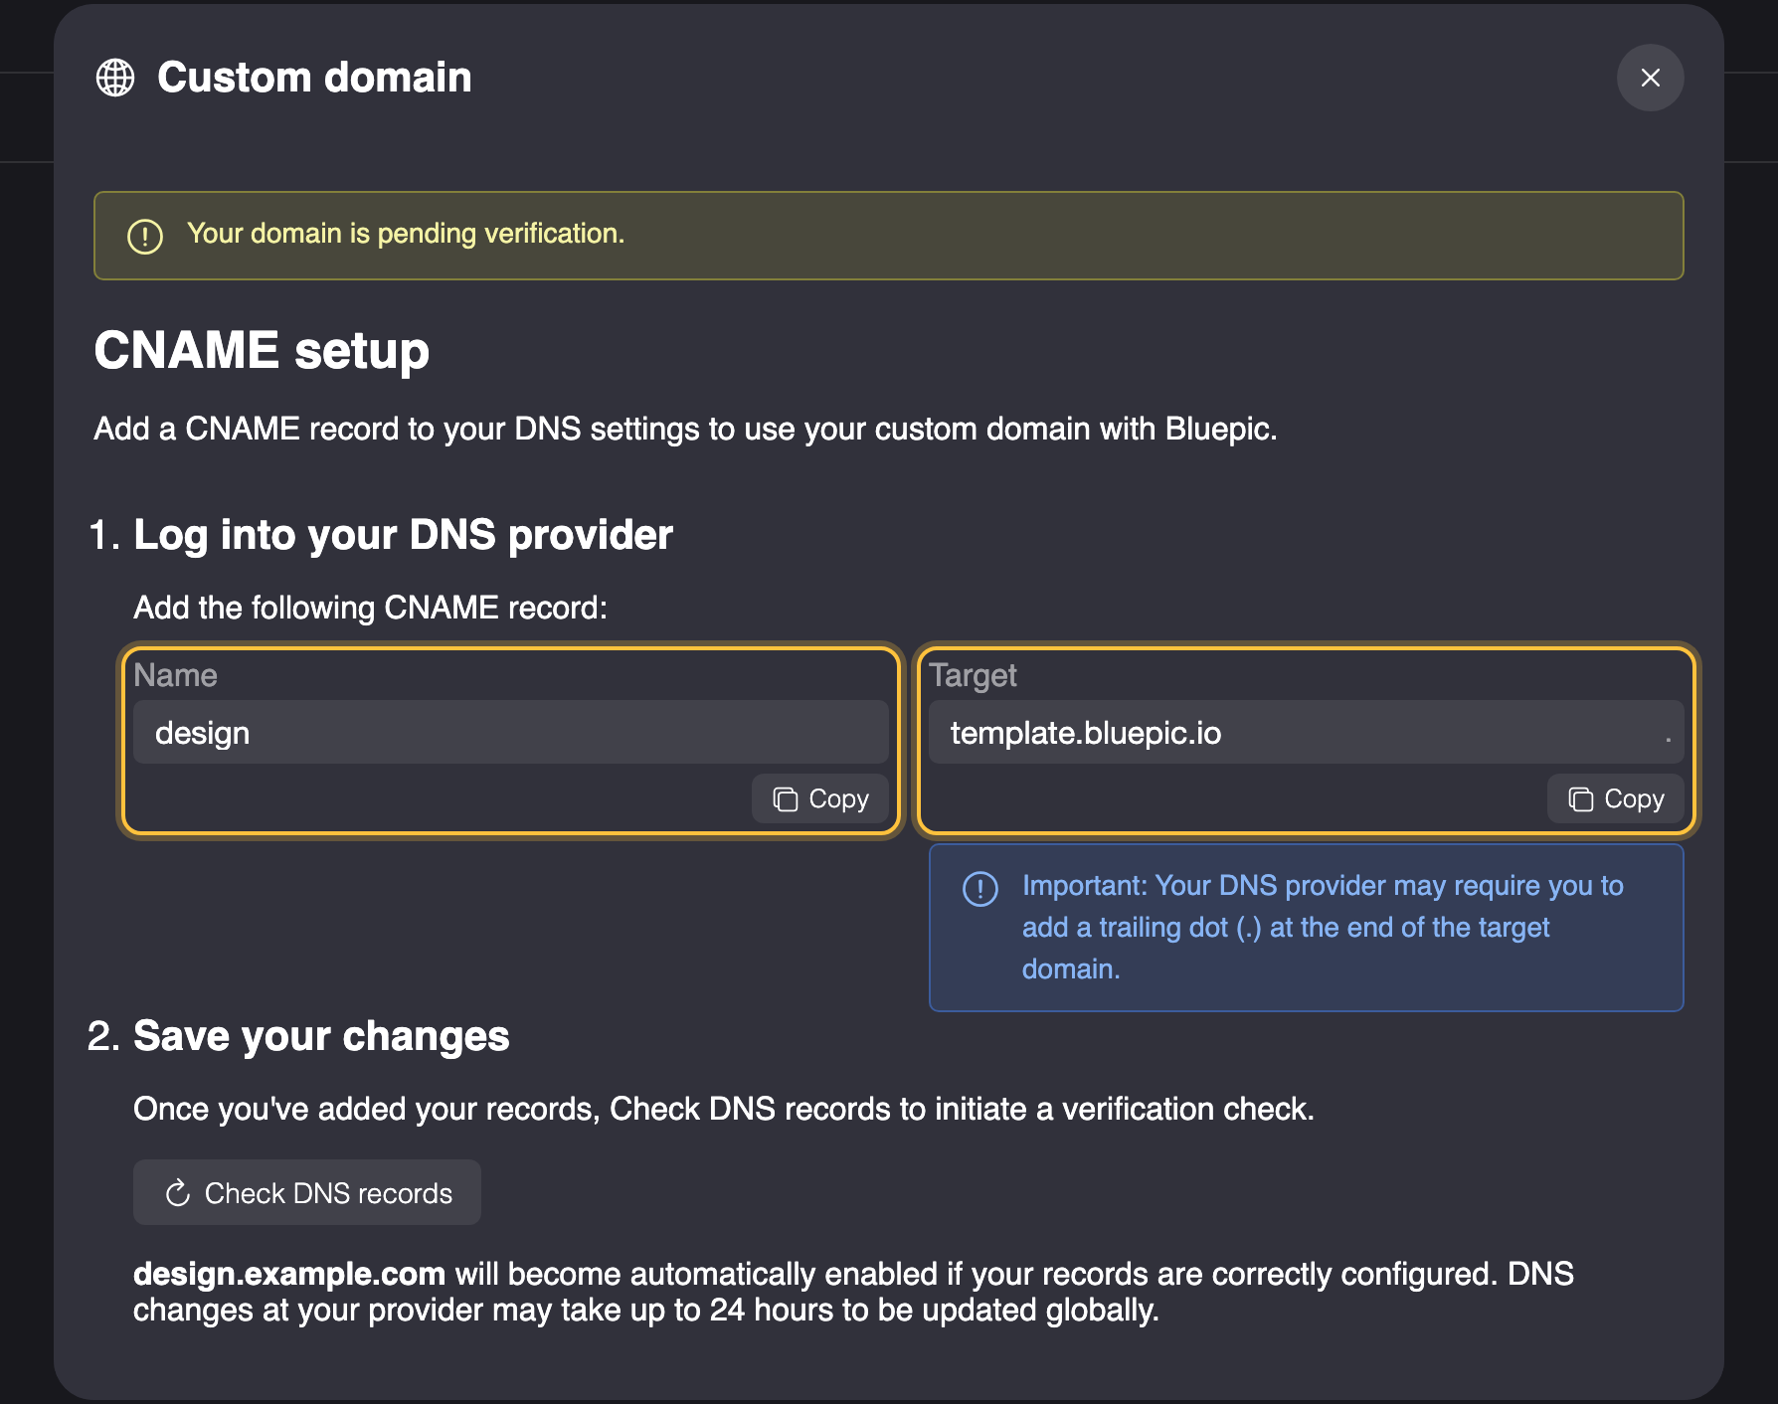Click the Check DNS records button

(307, 1192)
